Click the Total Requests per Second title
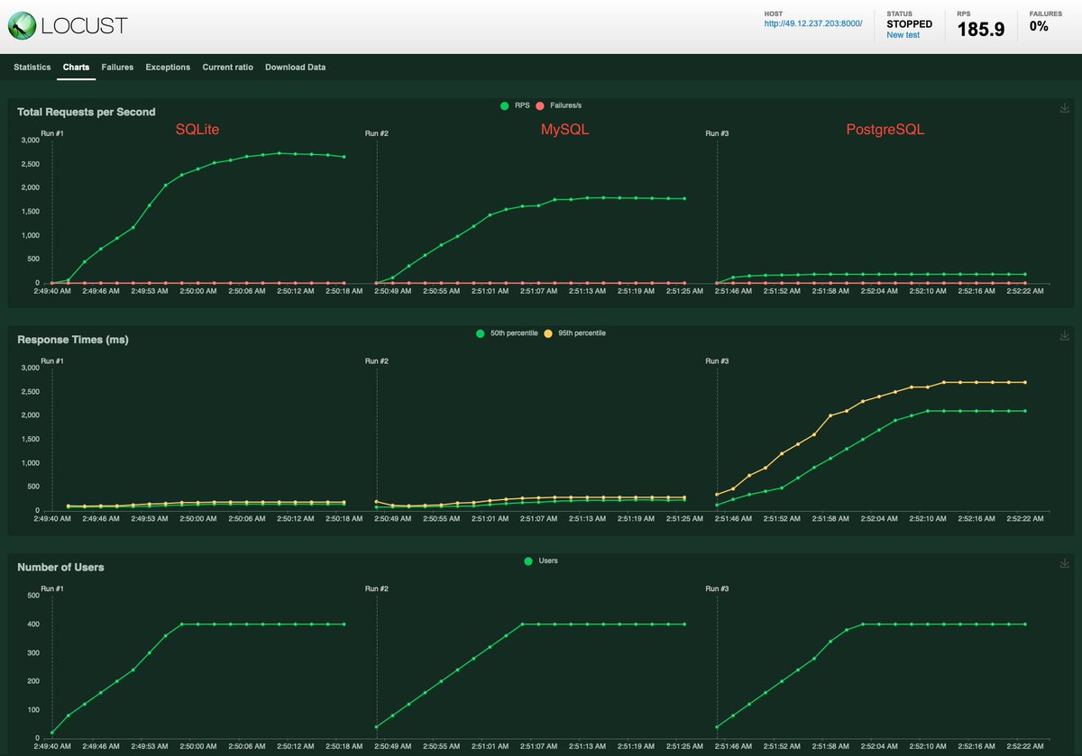The width and height of the screenshot is (1082, 756). 87,112
